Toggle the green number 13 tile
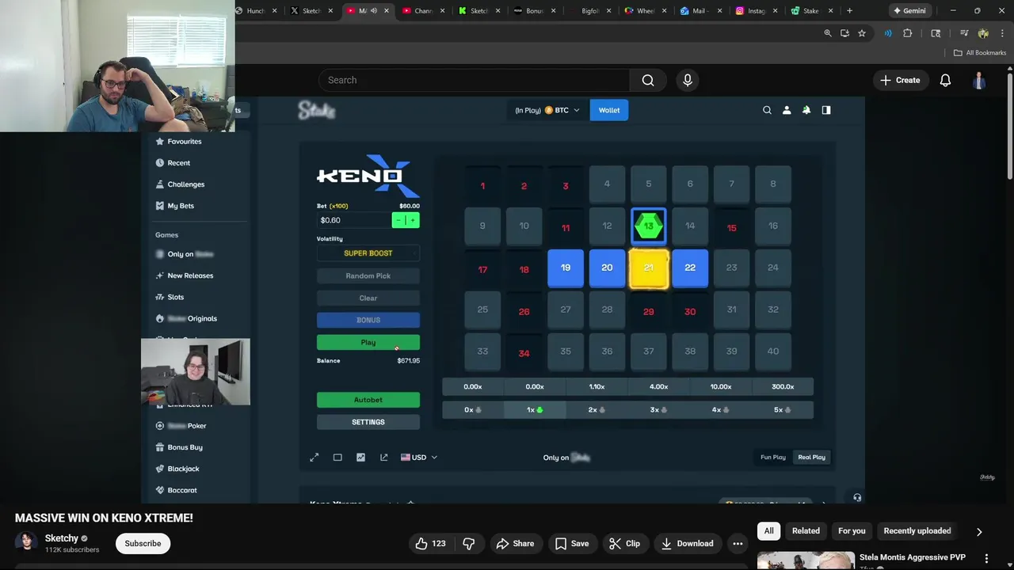The image size is (1014, 570). (649, 226)
